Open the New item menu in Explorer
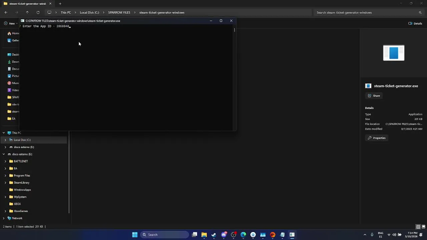 click(10, 23)
